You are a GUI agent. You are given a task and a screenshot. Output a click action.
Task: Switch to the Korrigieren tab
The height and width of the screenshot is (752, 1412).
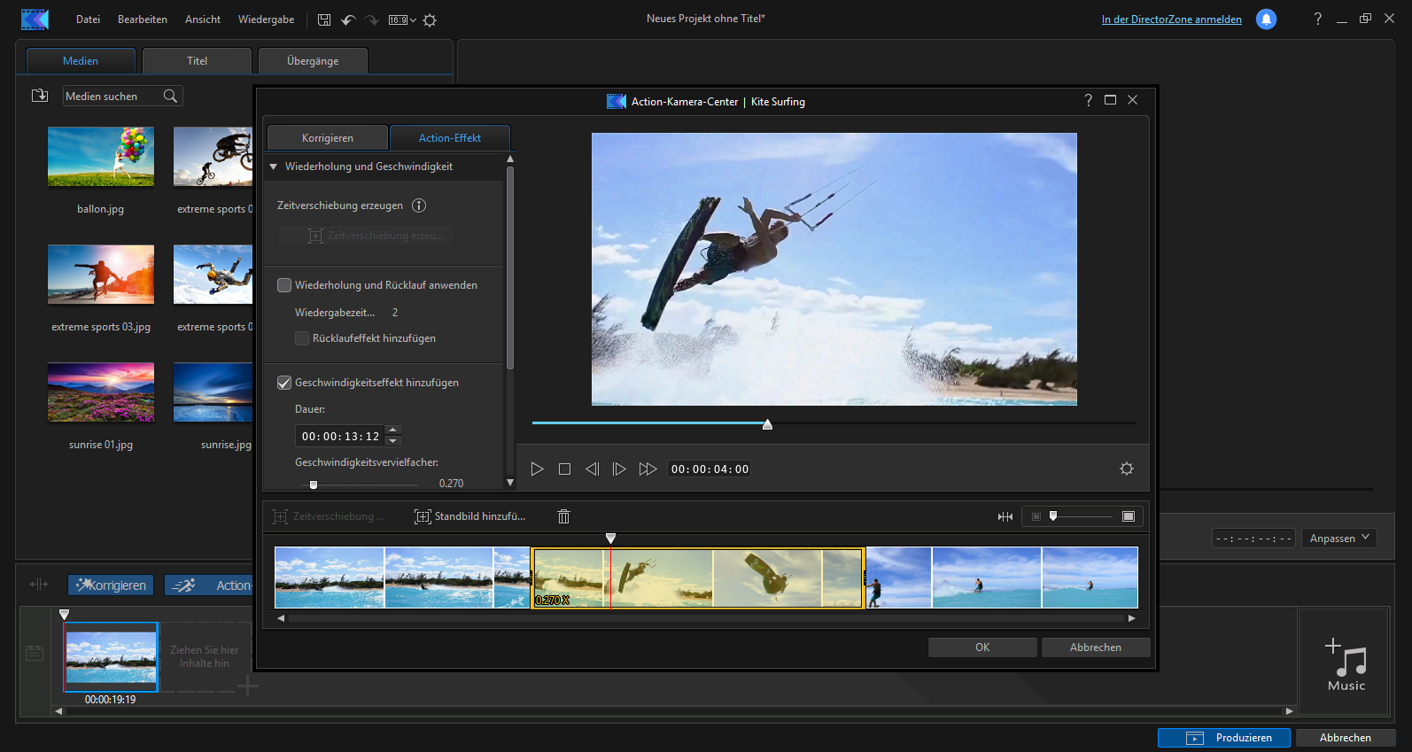[327, 138]
